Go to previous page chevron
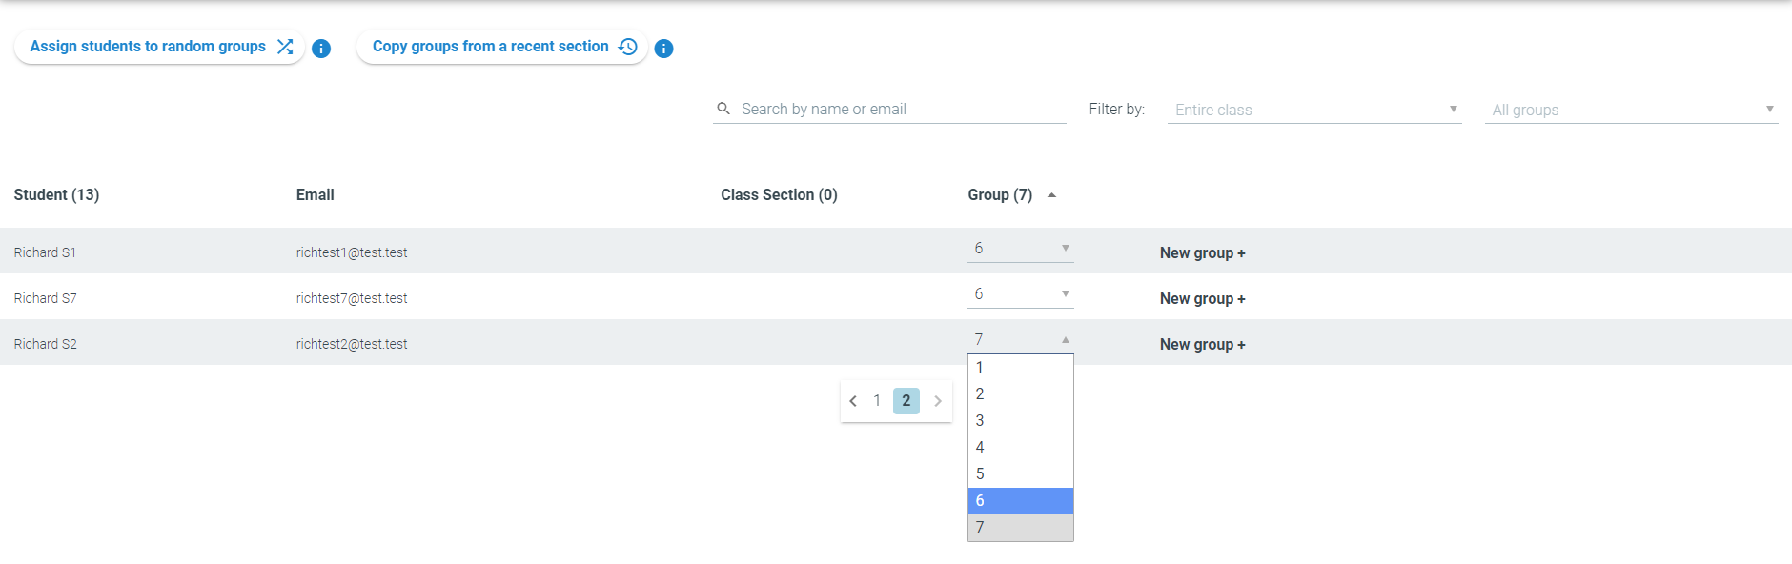The height and width of the screenshot is (564, 1792). point(853,401)
